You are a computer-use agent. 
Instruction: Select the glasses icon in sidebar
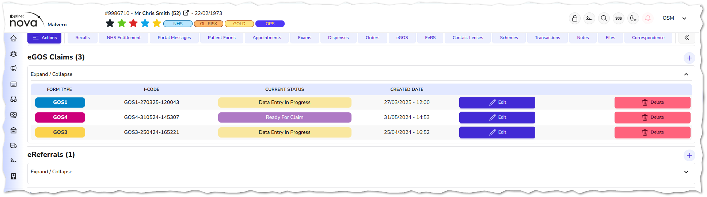14,99
